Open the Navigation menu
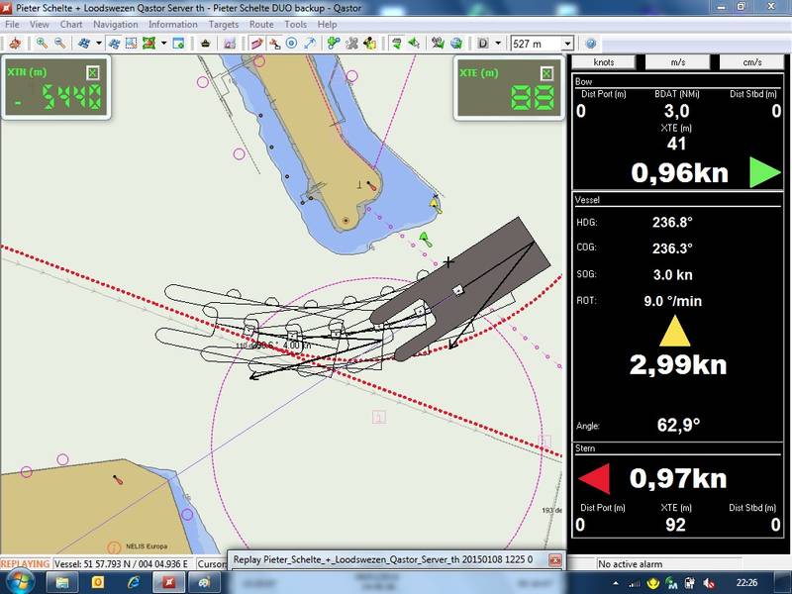 (x=115, y=24)
